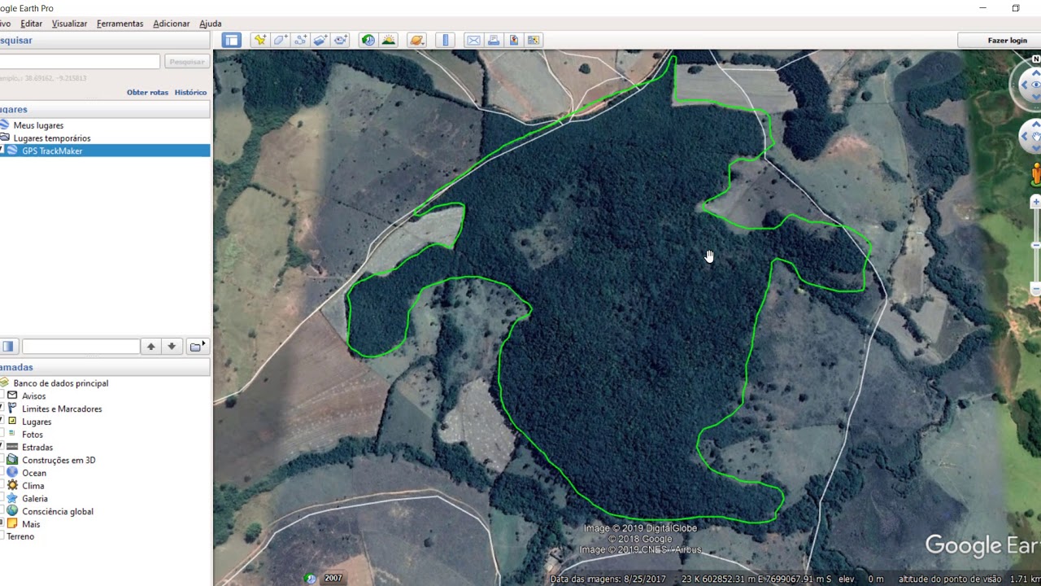This screenshot has height=586, width=1041.
Task: Click the places filter text field
Action: [81, 347]
